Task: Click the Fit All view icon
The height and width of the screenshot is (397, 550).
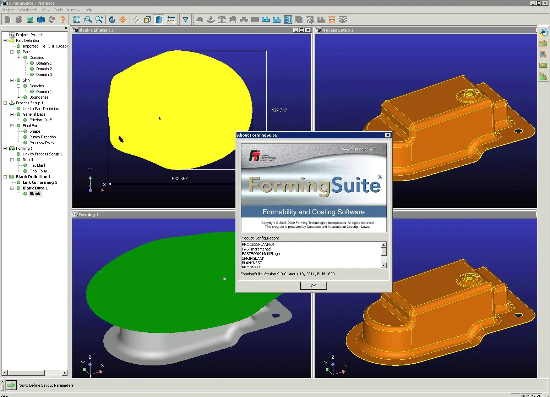Action: 77,20
